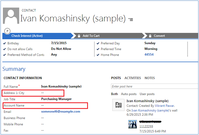The image size is (199, 135).
Task: Click the checkmark beside Birthday
Action: [4, 43]
